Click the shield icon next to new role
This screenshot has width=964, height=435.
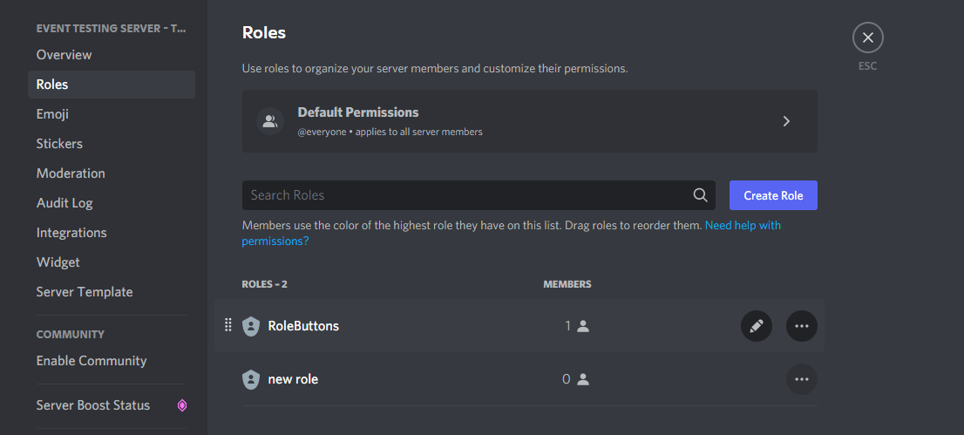[251, 379]
